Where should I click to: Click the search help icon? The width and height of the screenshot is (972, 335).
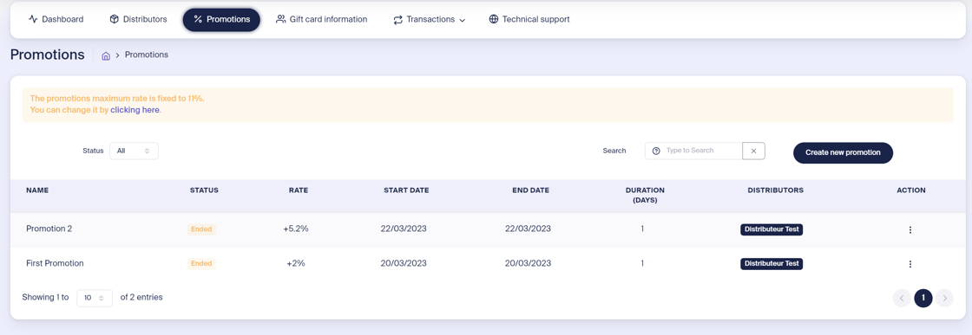[x=656, y=151]
